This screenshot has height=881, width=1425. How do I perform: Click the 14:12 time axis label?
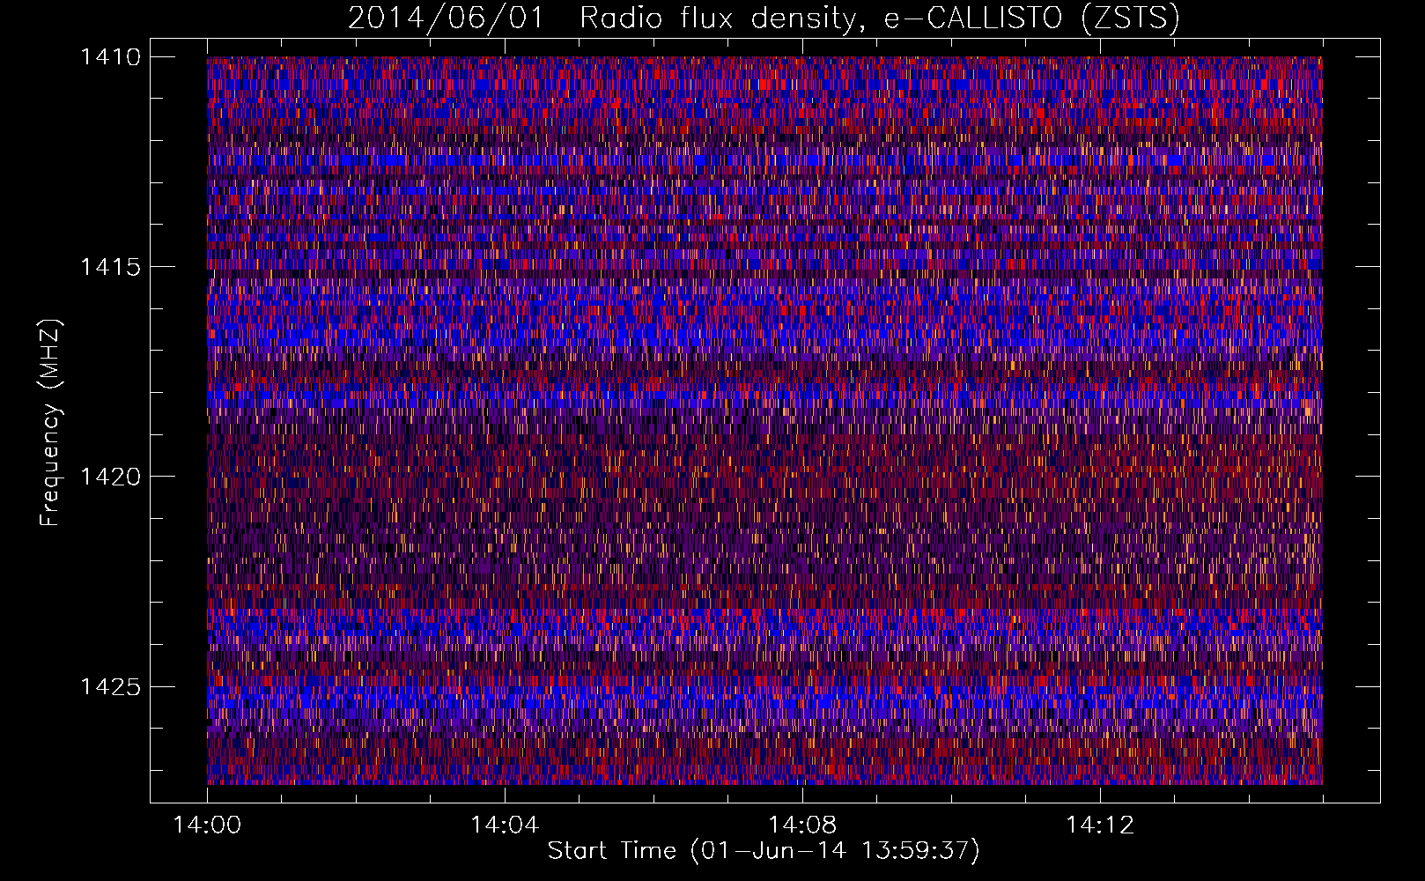[1100, 825]
